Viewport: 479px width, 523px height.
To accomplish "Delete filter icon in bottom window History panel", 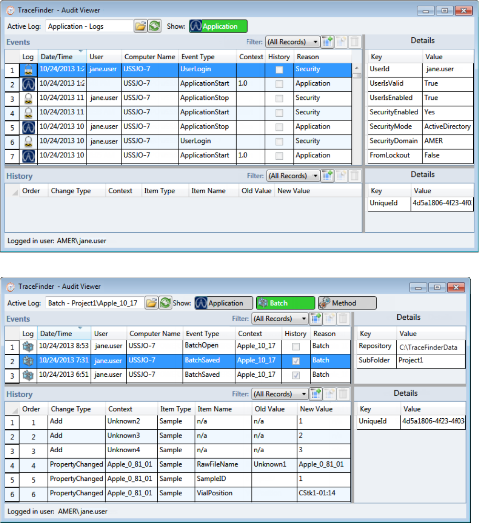I will [343, 394].
